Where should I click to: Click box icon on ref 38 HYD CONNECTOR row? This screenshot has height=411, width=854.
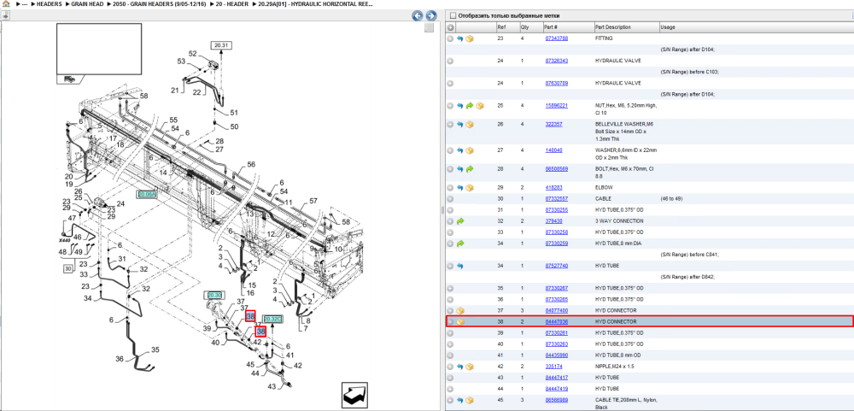coord(460,322)
